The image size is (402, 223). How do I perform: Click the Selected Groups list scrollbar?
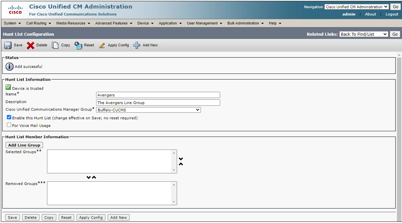[174, 162]
